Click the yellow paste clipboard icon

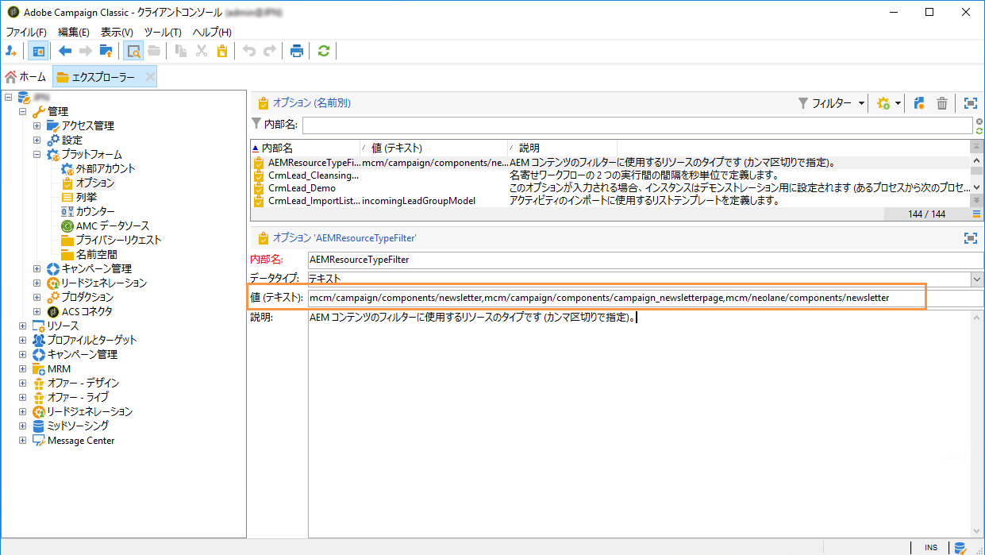coord(222,51)
